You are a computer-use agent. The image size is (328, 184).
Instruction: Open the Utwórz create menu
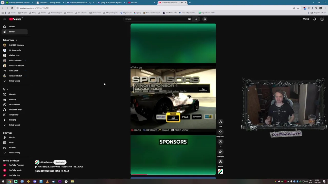click(x=304, y=19)
